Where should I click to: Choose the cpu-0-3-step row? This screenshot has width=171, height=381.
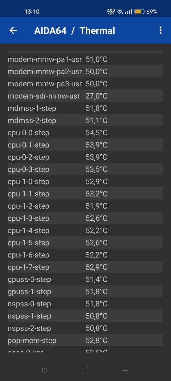click(x=85, y=169)
